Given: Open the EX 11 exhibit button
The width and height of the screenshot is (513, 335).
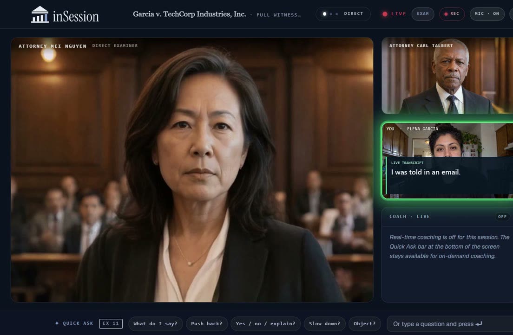Looking at the screenshot, I should tap(111, 323).
